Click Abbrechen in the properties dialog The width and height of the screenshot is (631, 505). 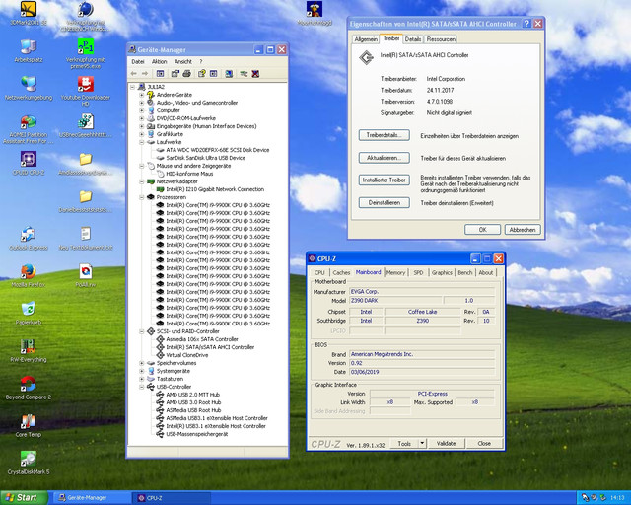point(523,230)
